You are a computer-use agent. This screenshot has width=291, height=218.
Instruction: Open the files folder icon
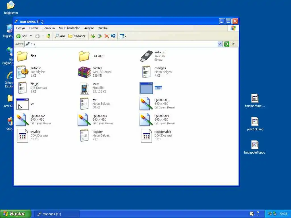tap(22, 56)
